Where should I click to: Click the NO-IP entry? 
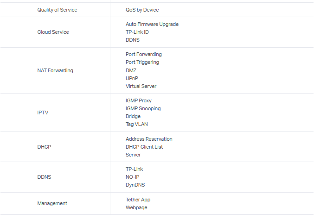click(132, 177)
